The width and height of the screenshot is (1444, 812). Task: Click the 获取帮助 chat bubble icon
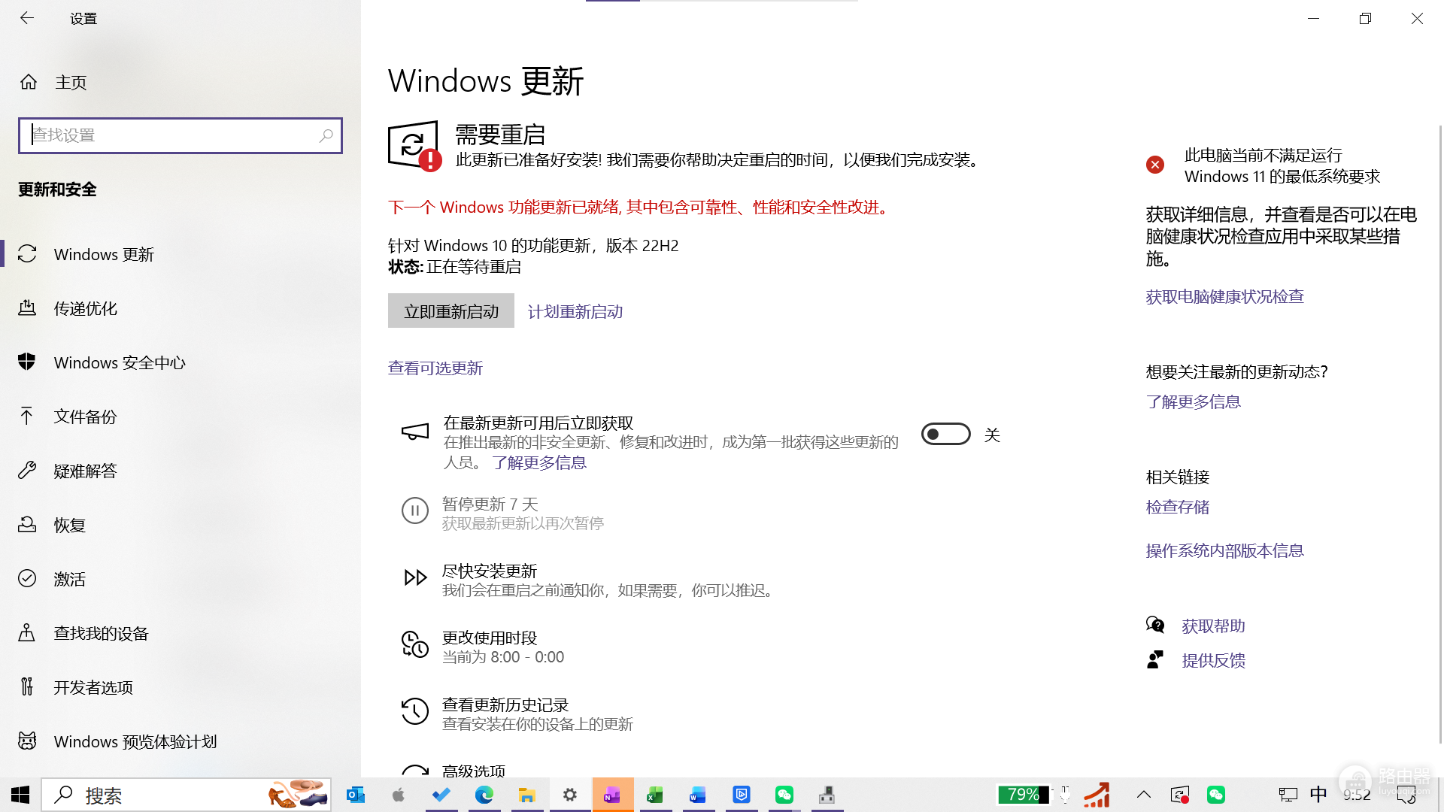[1155, 625]
